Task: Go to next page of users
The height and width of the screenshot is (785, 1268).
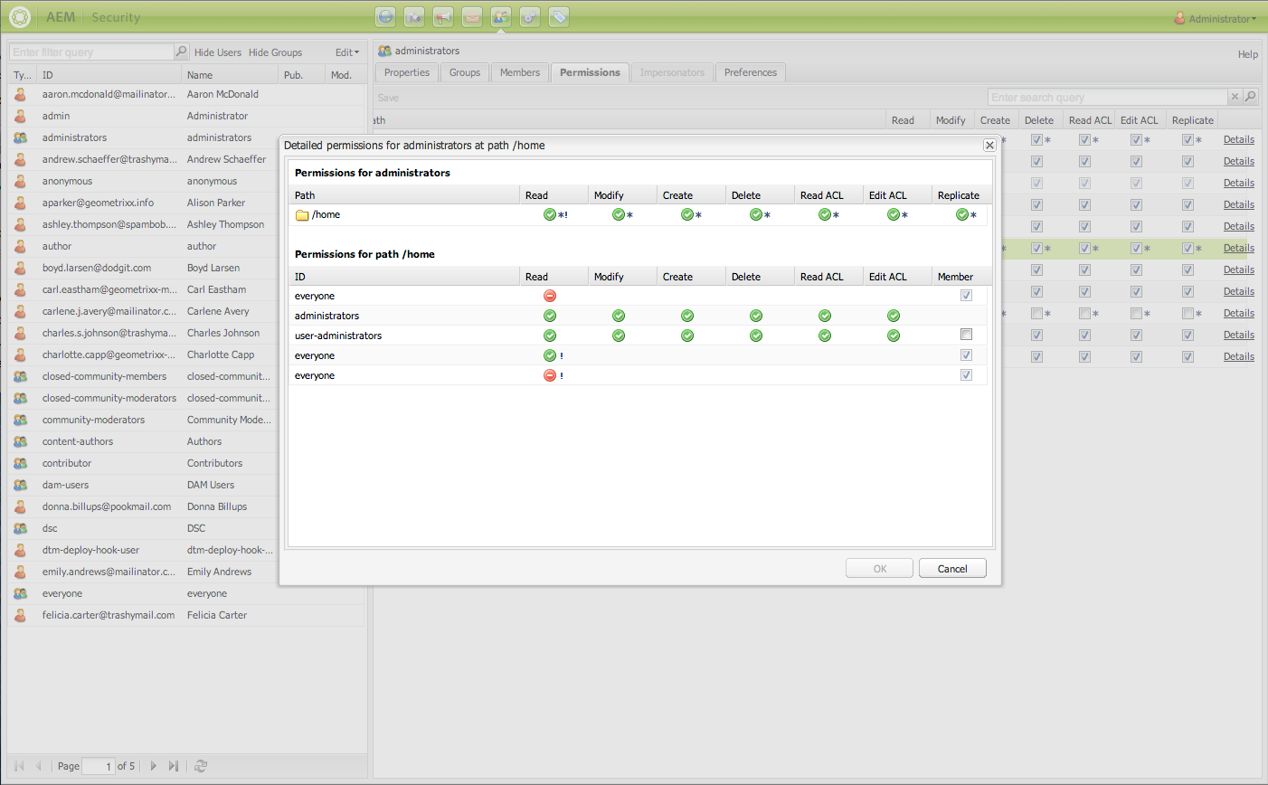Action: tap(154, 766)
